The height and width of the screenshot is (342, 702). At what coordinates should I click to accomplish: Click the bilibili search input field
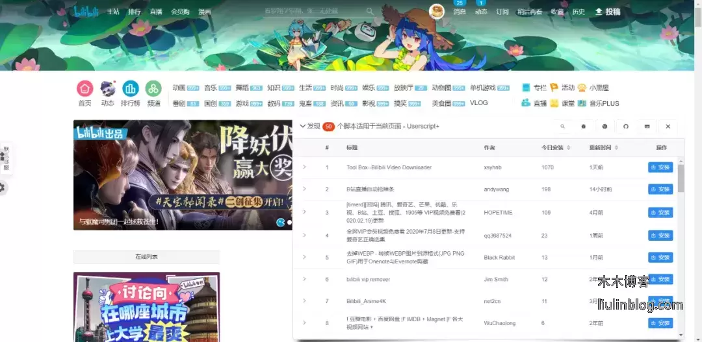pos(312,11)
